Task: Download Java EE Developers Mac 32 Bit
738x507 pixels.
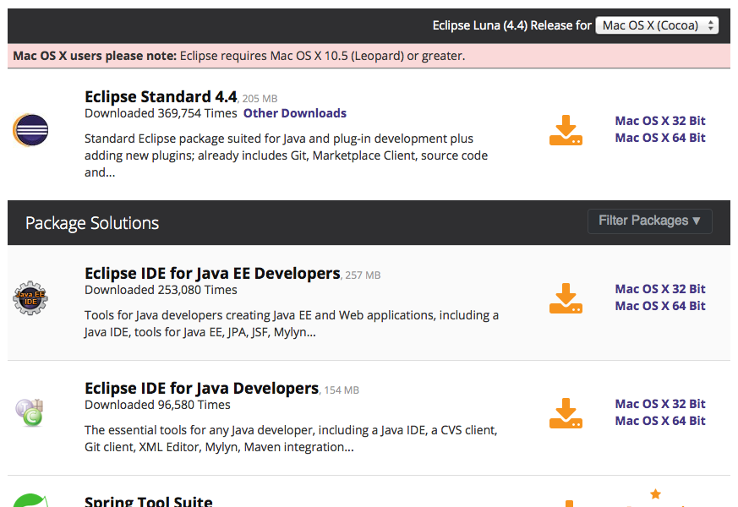Action: pyautogui.click(x=660, y=289)
